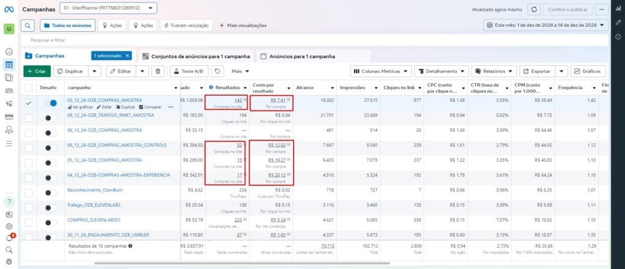Click the Meta logo icon
The width and height of the screenshot is (625, 269).
pyautogui.click(x=9, y=9)
